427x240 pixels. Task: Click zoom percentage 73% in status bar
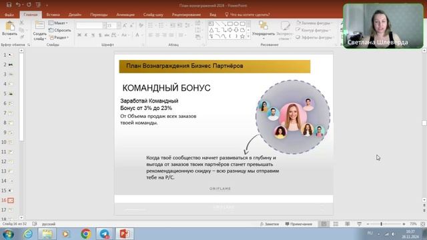pyautogui.click(x=413, y=224)
